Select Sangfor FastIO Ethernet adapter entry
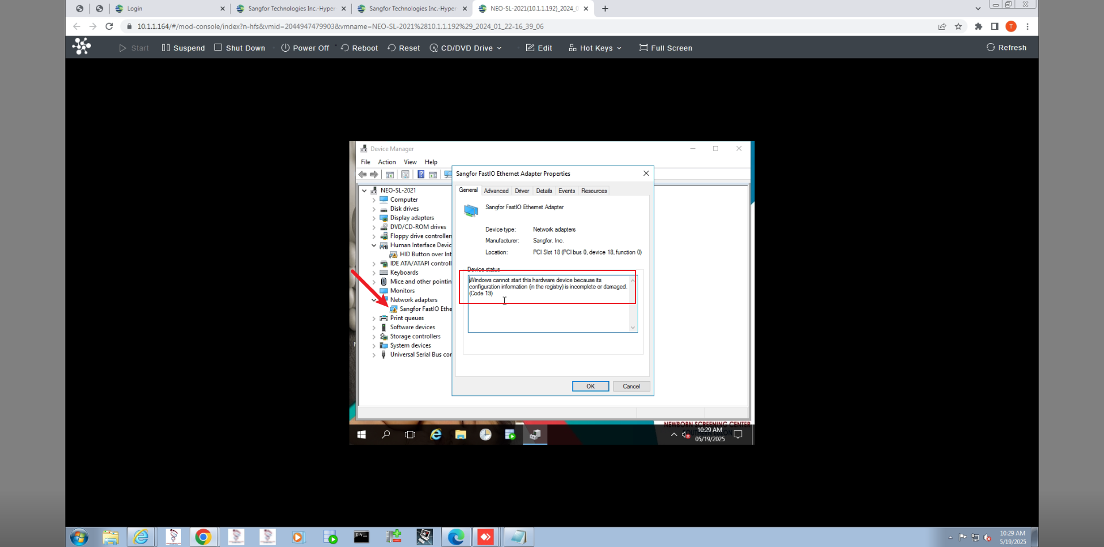This screenshot has height=547, width=1104. coord(421,309)
